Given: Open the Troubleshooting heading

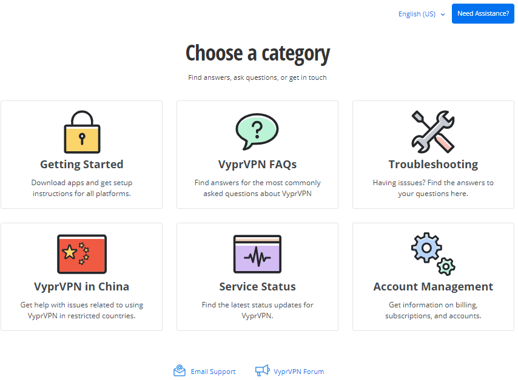Looking at the screenshot, I should [x=433, y=164].
